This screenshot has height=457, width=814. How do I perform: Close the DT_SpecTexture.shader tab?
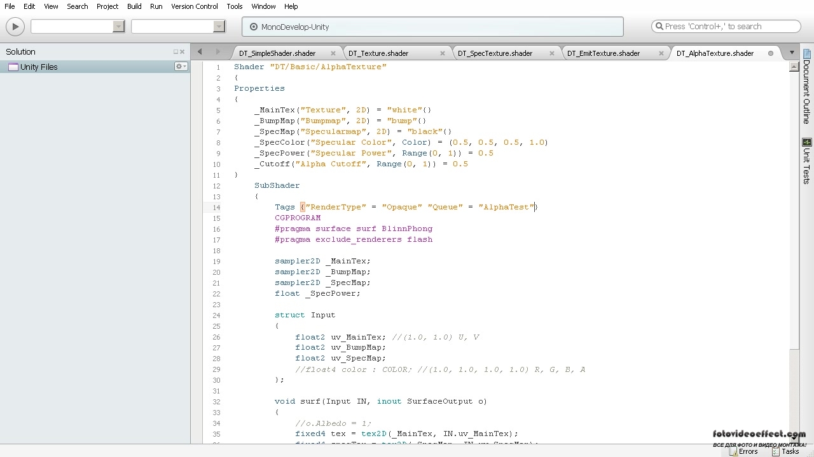coord(551,53)
